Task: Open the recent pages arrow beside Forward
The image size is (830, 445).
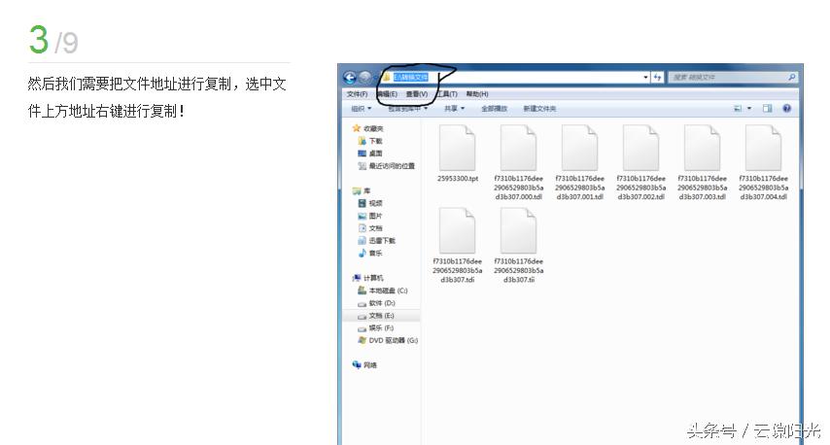Action: click(375, 78)
